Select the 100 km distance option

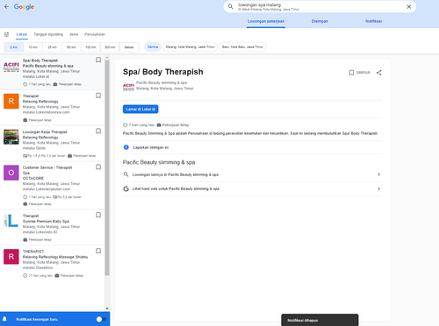coord(90,47)
